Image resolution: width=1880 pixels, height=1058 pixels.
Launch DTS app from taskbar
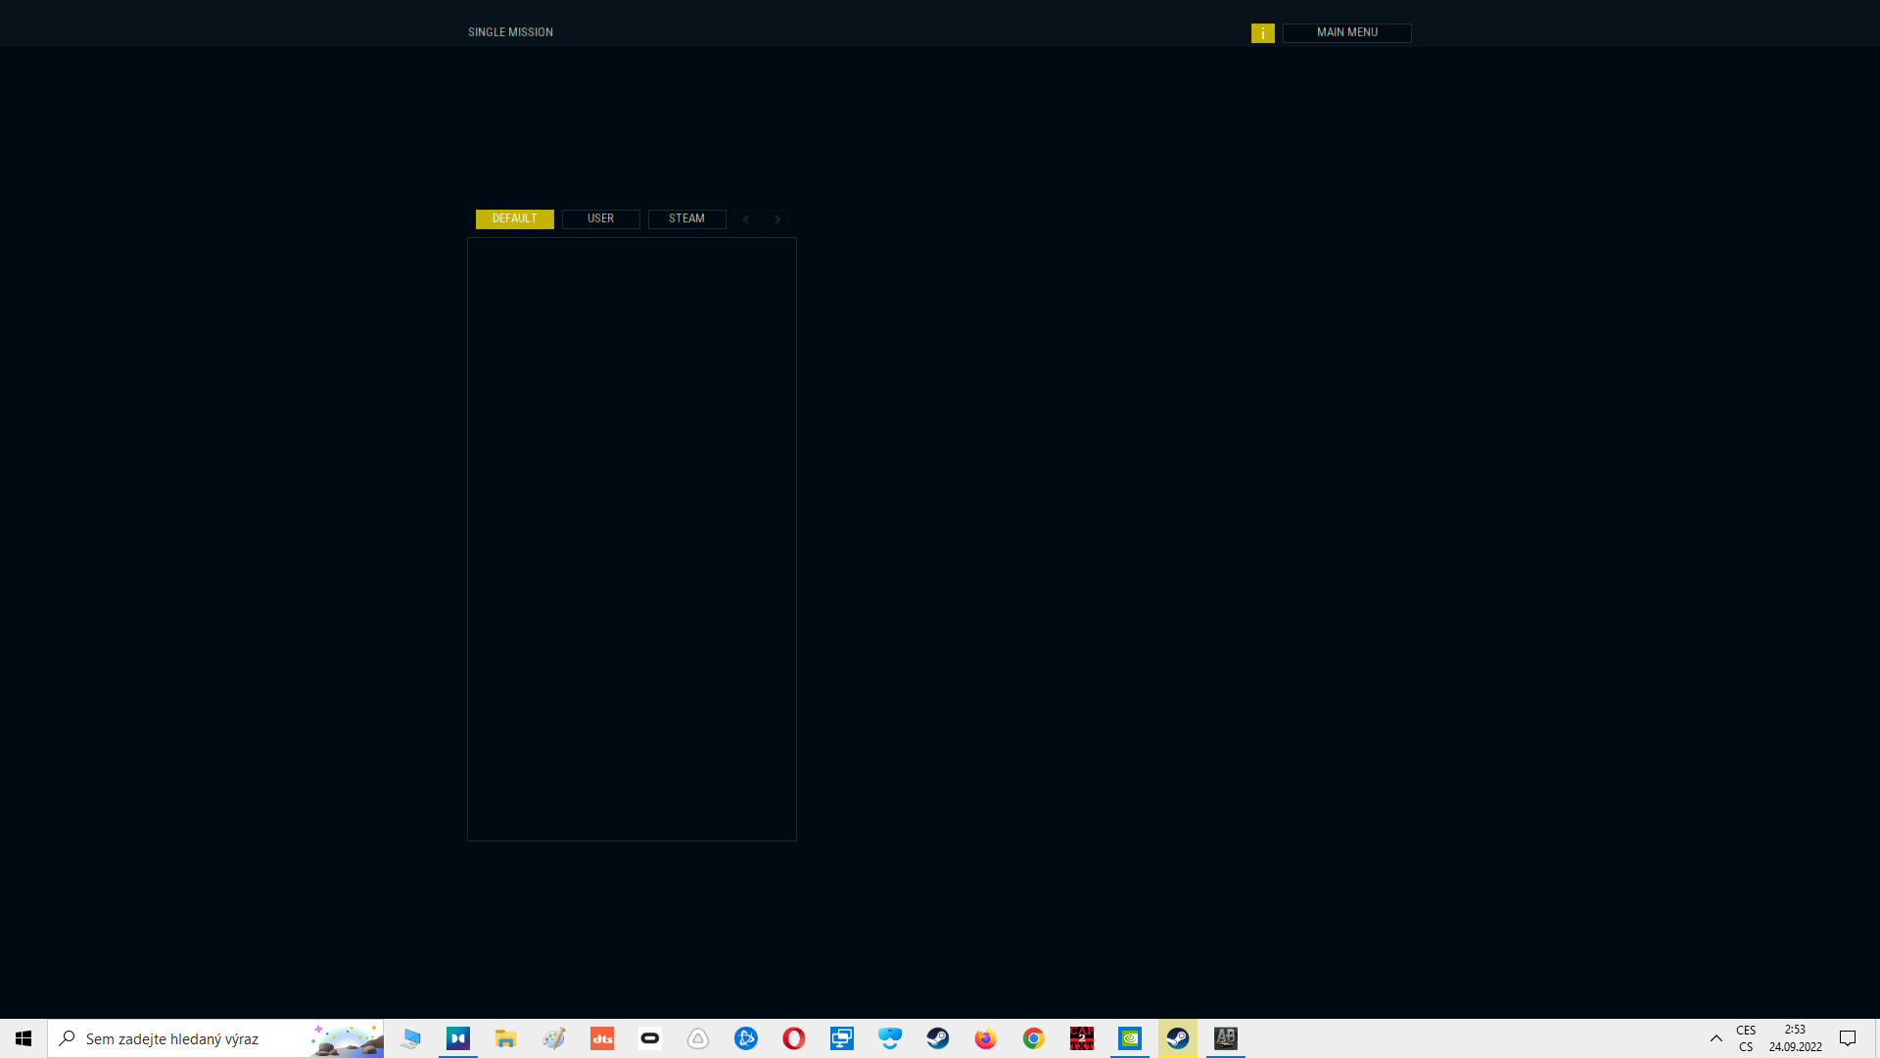point(602,1038)
